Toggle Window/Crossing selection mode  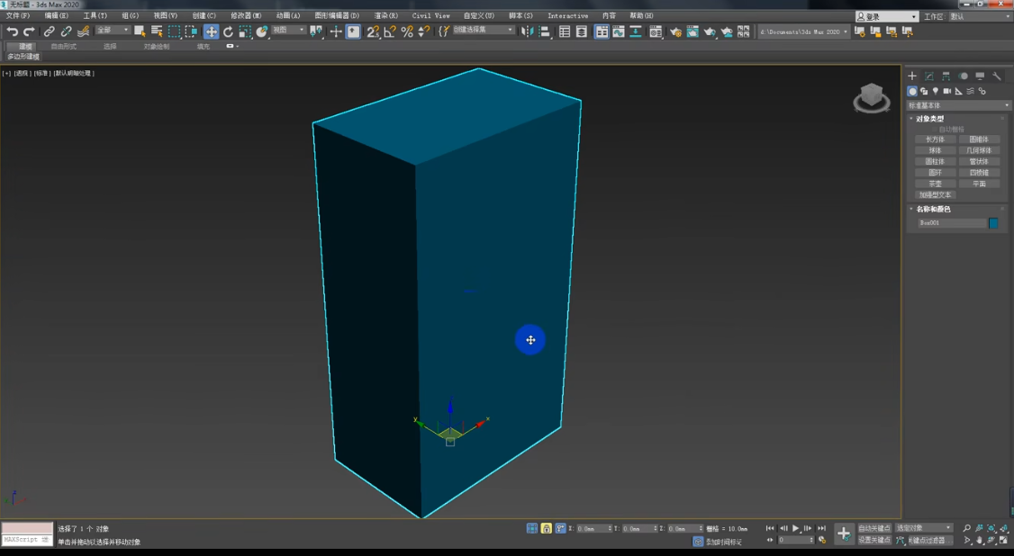coord(191,31)
